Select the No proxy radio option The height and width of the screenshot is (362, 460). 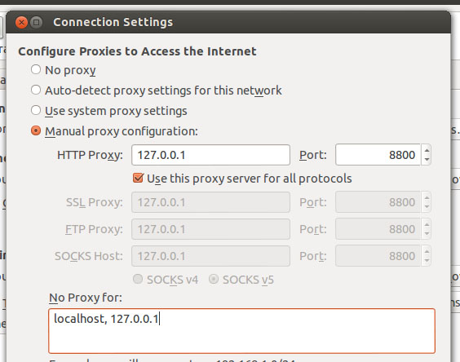(x=36, y=70)
